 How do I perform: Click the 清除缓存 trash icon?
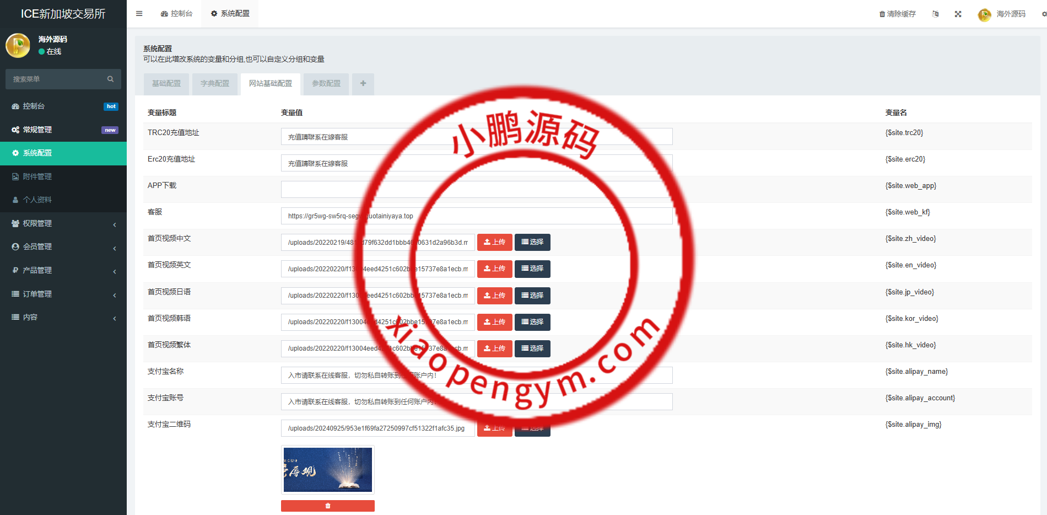882,14
